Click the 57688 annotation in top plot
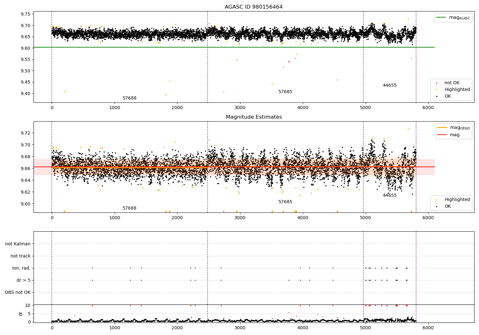The image size is (479, 335). (x=129, y=98)
